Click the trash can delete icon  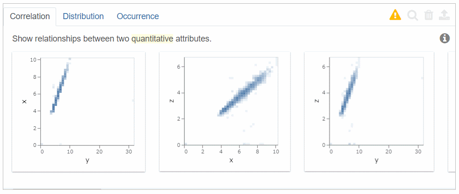[x=429, y=15]
